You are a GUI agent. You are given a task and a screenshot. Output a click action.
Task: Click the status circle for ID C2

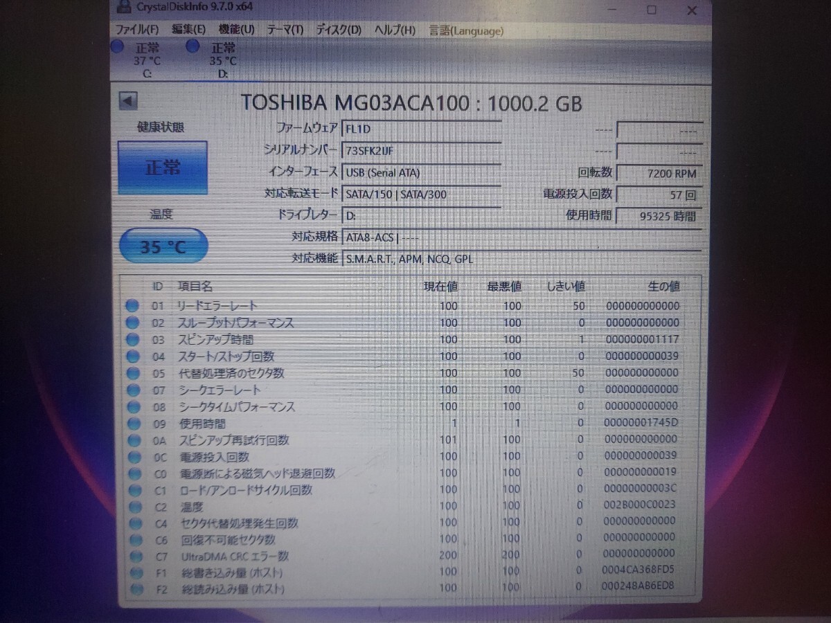point(134,507)
